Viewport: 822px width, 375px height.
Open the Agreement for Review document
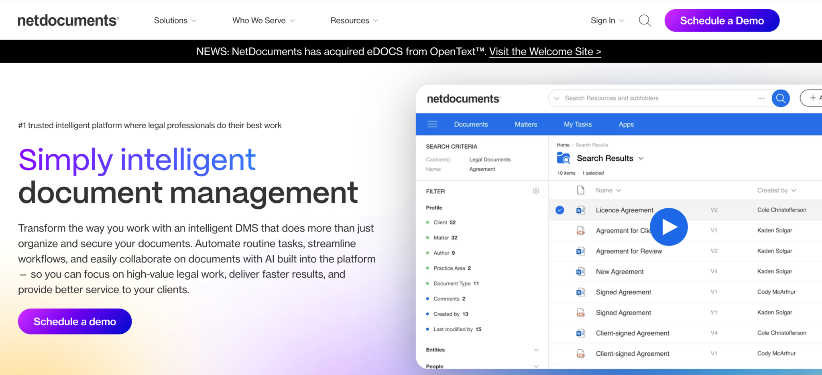point(629,251)
